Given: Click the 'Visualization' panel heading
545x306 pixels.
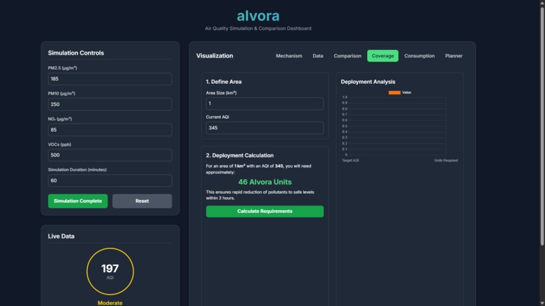Looking at the screenshot, I should pyautogui.click(x=214, y=56).
